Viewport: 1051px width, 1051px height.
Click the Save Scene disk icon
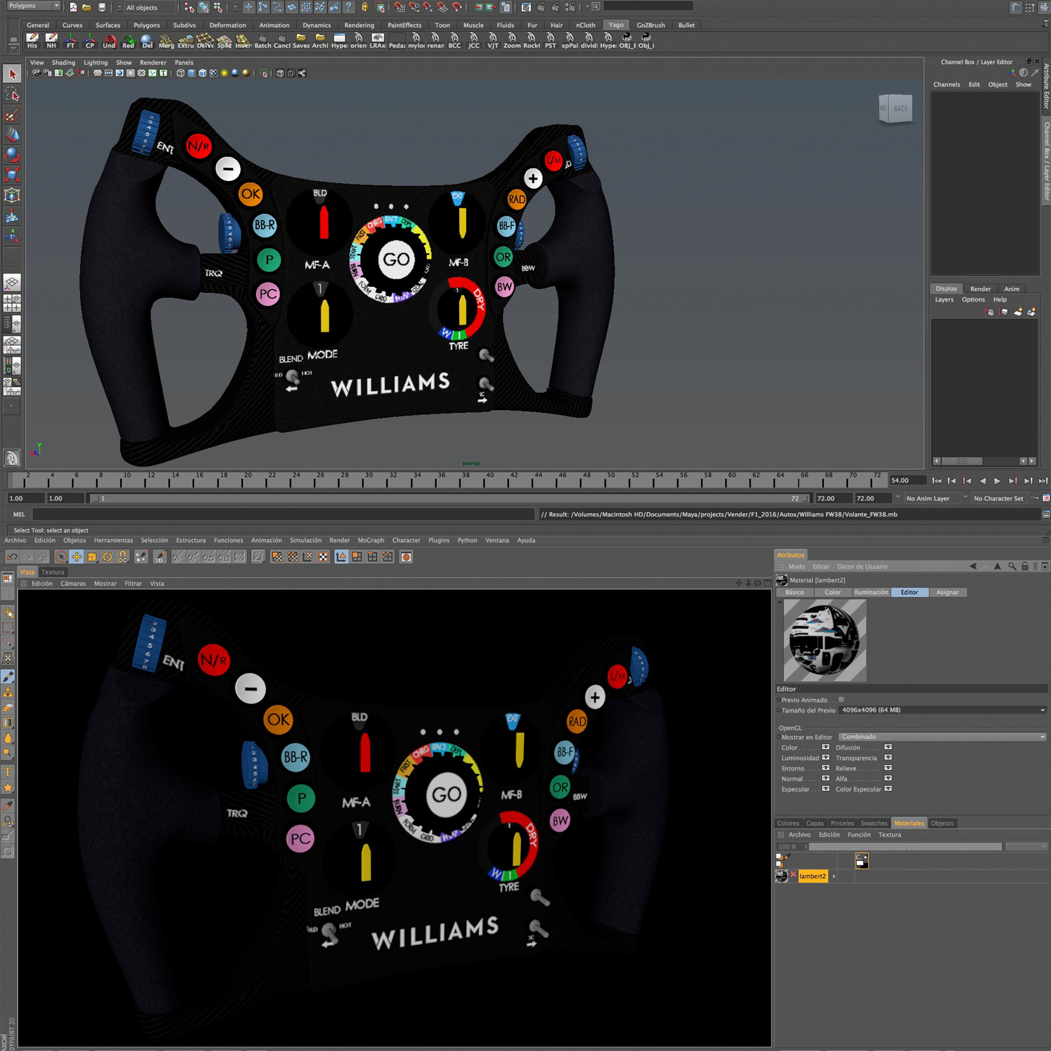pyautogui.click(x=102, y=7)
